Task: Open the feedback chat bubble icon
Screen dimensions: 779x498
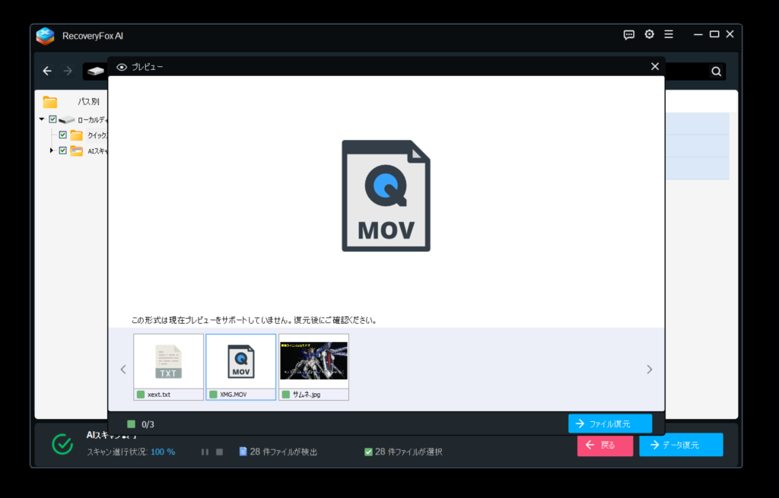Action: tap(629, 35)
